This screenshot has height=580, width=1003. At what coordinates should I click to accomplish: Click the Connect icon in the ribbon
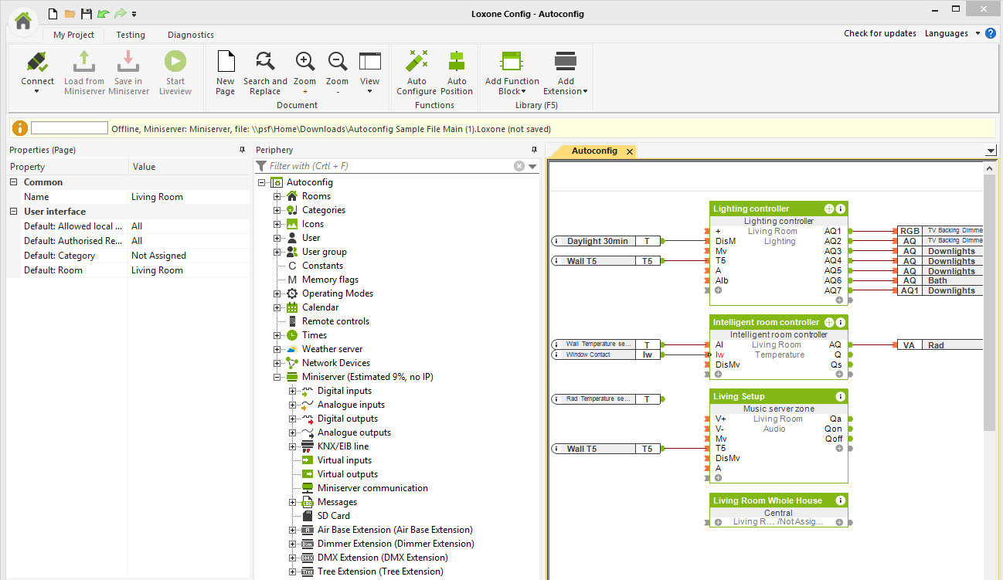click(x=37, y=63)
